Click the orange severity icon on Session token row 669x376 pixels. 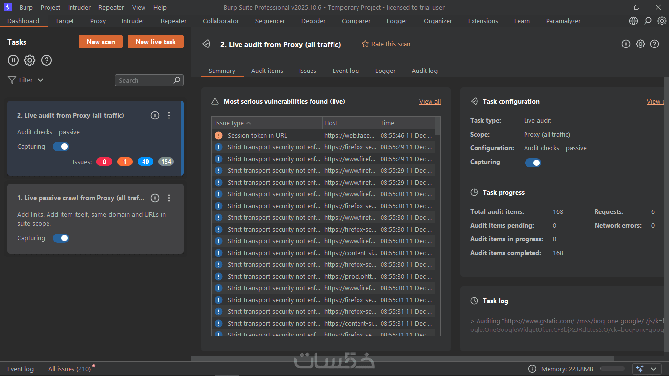point(218,135)
